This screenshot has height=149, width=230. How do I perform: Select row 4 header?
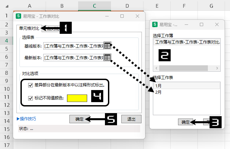(x=6, y=41)
